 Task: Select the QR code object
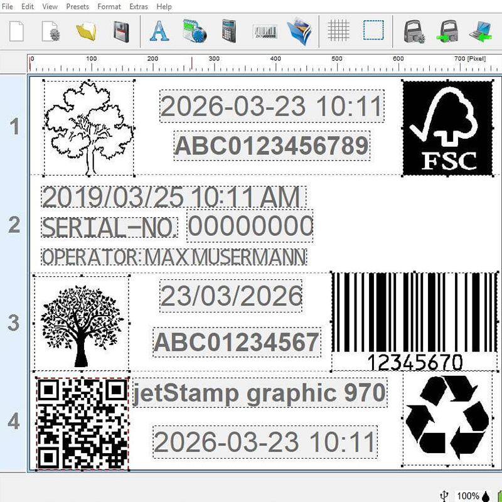pos(82,424)
